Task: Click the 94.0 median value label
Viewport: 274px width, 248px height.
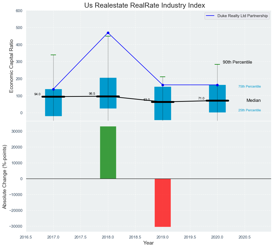Action: click(37, 94)
